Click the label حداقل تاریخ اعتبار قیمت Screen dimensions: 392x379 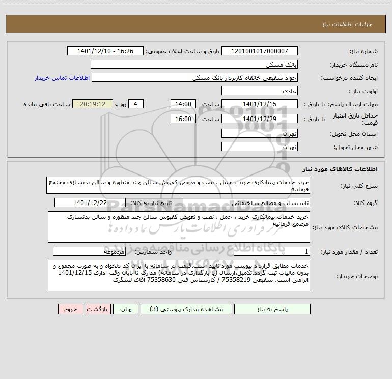(355, 119)
